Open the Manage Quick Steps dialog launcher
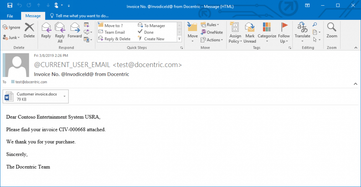Viewport: 361px width, 187px height. tap(182, 48)
